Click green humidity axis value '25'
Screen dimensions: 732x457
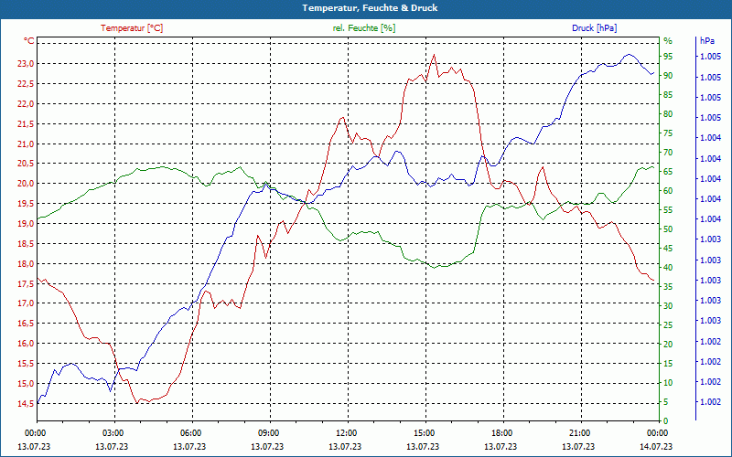[668, 325]
